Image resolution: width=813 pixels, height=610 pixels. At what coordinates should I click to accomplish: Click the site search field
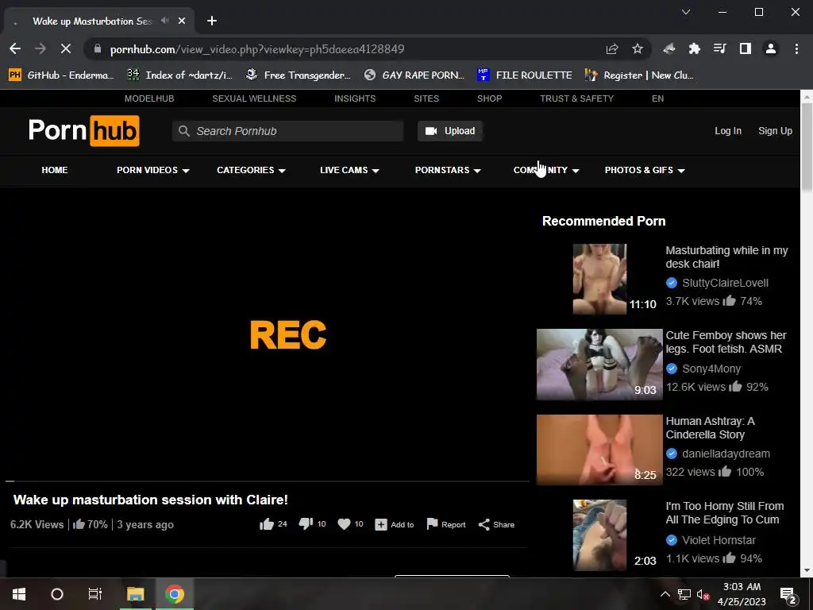click(287, 131)
